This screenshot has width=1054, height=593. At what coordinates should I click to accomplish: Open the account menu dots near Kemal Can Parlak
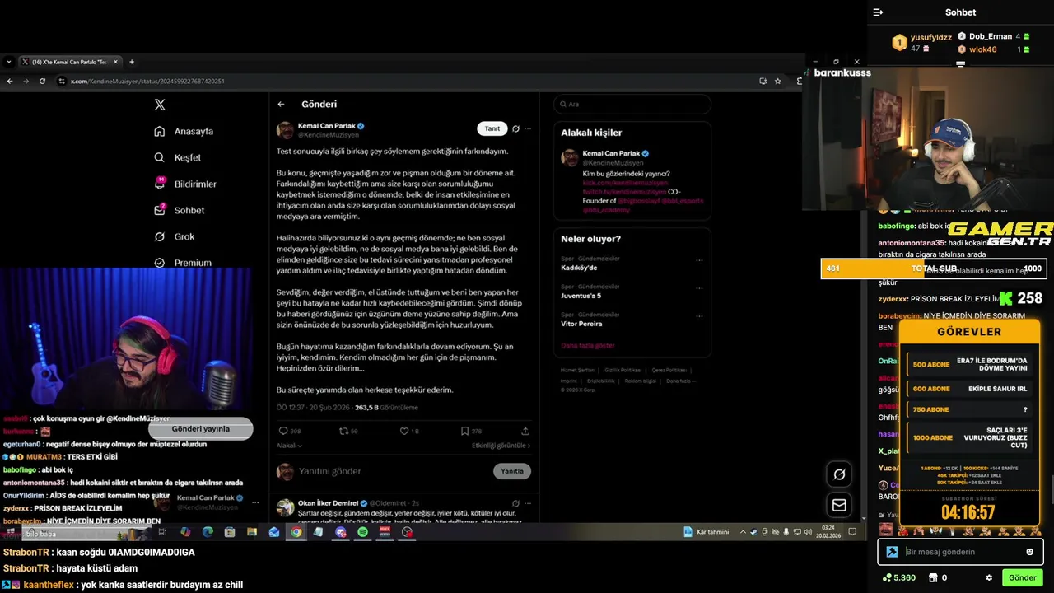(254, 502)
